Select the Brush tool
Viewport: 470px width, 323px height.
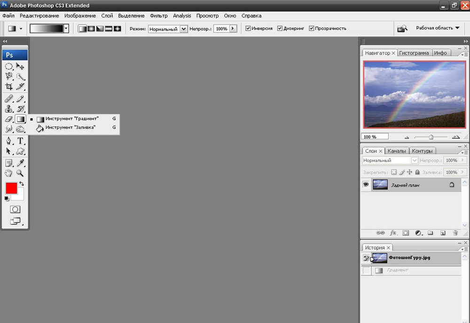tap(20, 99)
